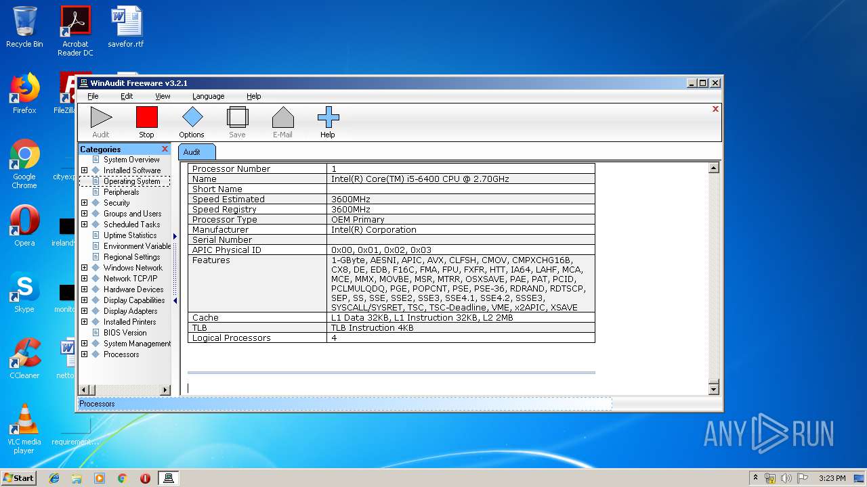The height and width of the screenshot is (487, 867).
Task: Select Operating System category
Action: click(131, 181)
